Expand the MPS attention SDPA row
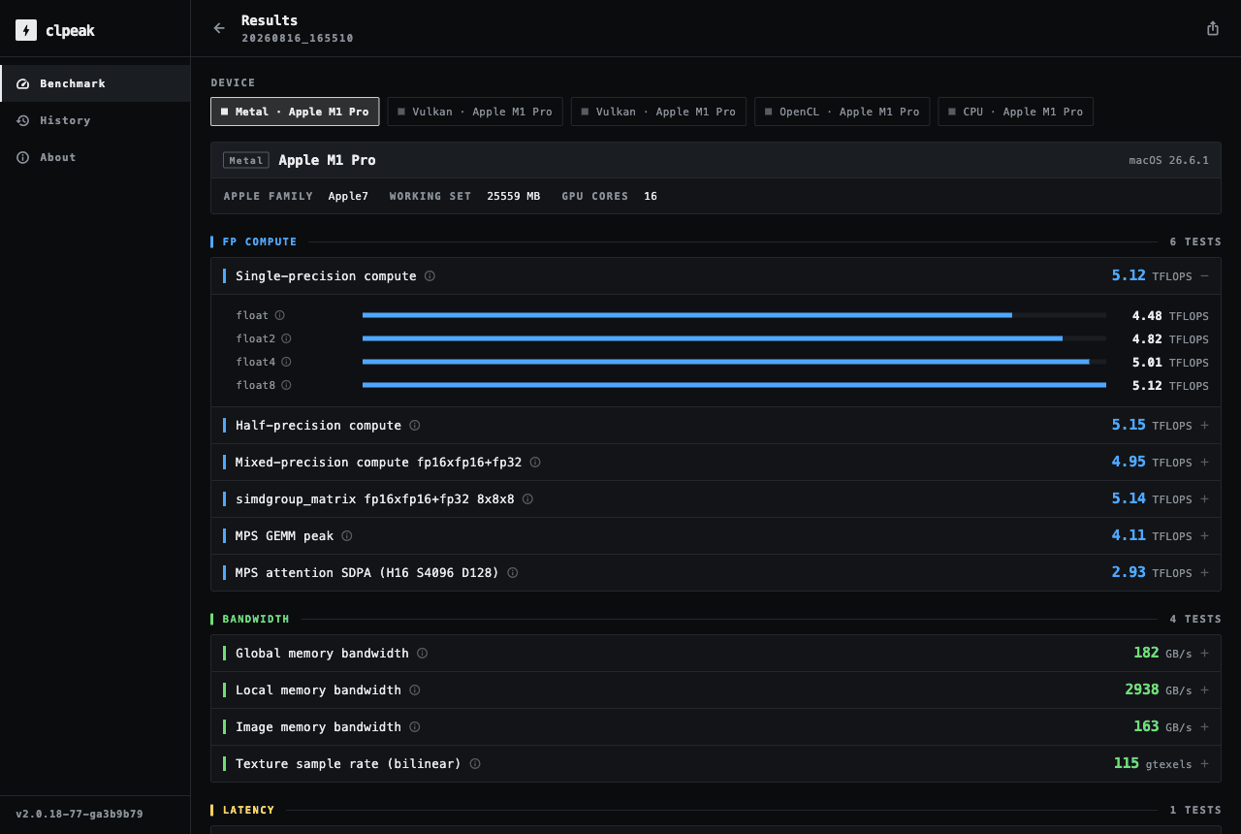 pos(1205,573)
